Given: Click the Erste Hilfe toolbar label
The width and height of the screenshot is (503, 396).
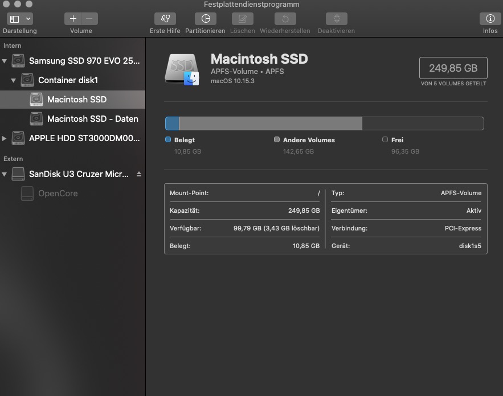Looking at the screenshot, I should tap(165, 31).
